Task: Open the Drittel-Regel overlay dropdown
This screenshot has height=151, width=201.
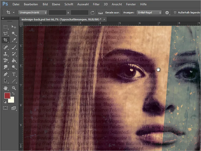Action: (x=149, y=12)
